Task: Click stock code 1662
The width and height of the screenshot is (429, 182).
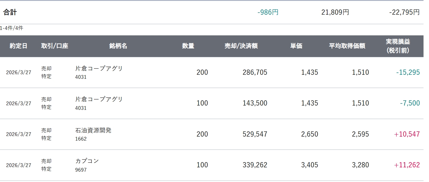Action: tap(81, 139)
